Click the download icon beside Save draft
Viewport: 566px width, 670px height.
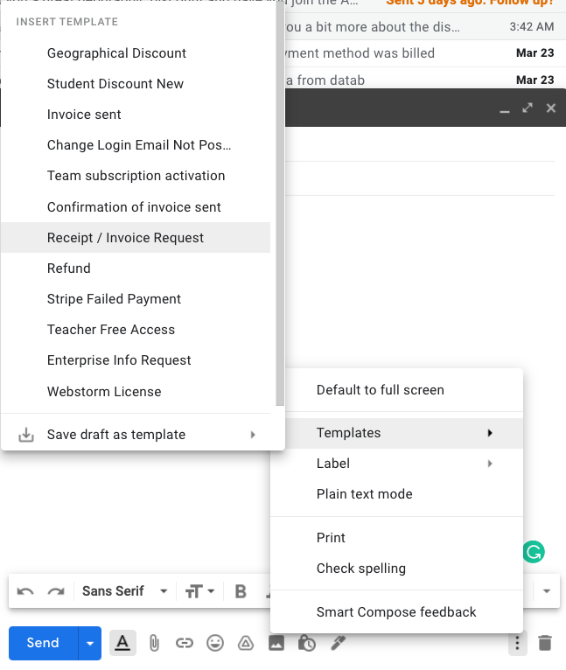pyautogui.click(x=26, y=435)
